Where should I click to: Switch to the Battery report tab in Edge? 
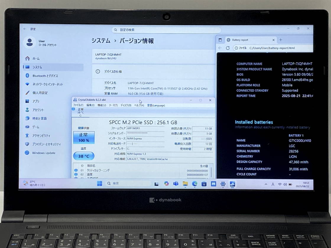(x=251, y=40)
